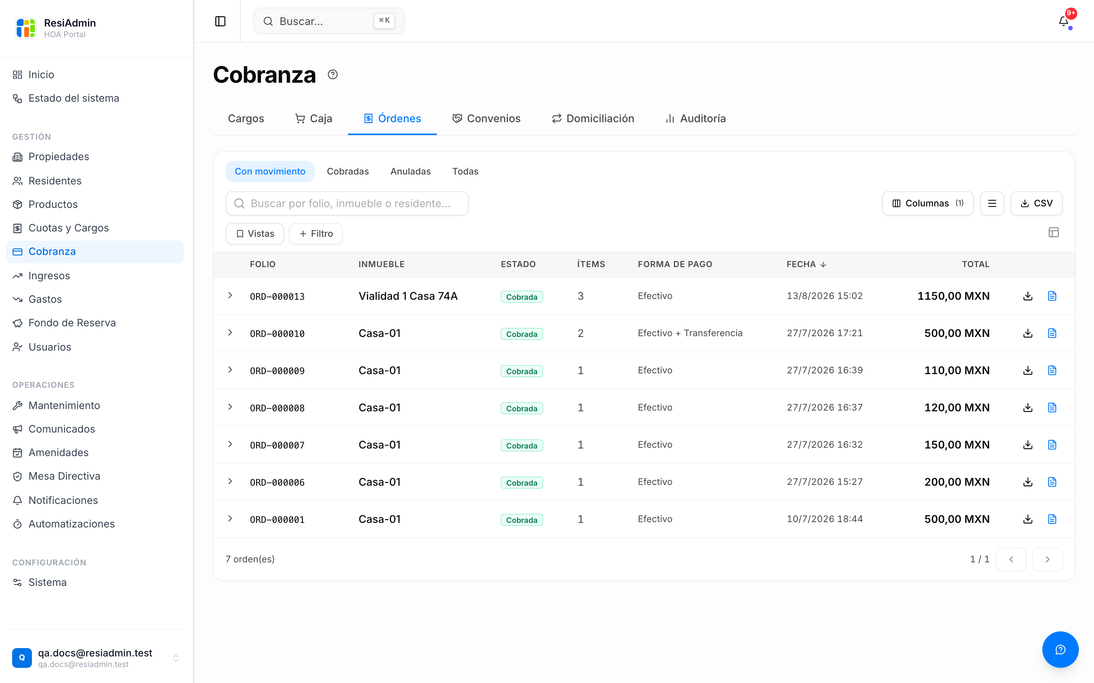
Task: Open Sistema configuration link
Action: pos(95,582)
